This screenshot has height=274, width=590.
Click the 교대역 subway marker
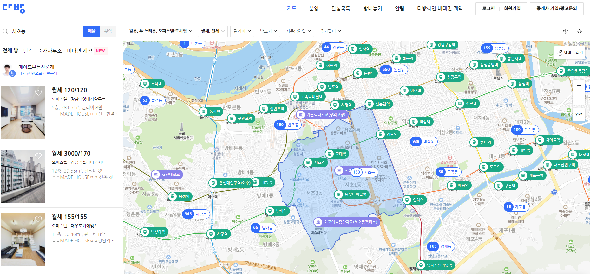point(337,154)
